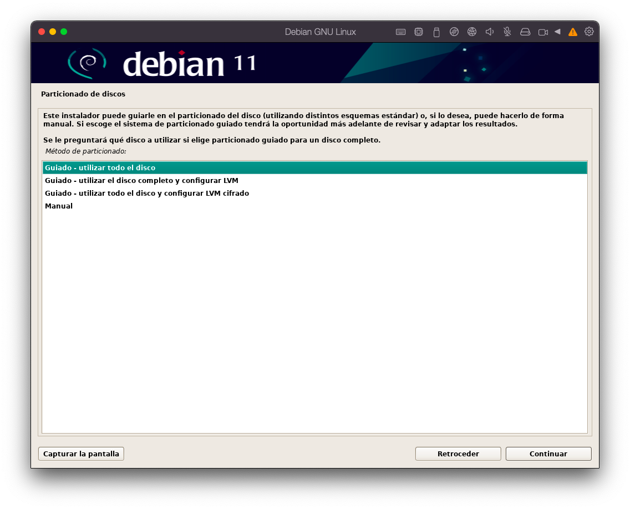Choose the Manual partitioning method

point(59,206)
